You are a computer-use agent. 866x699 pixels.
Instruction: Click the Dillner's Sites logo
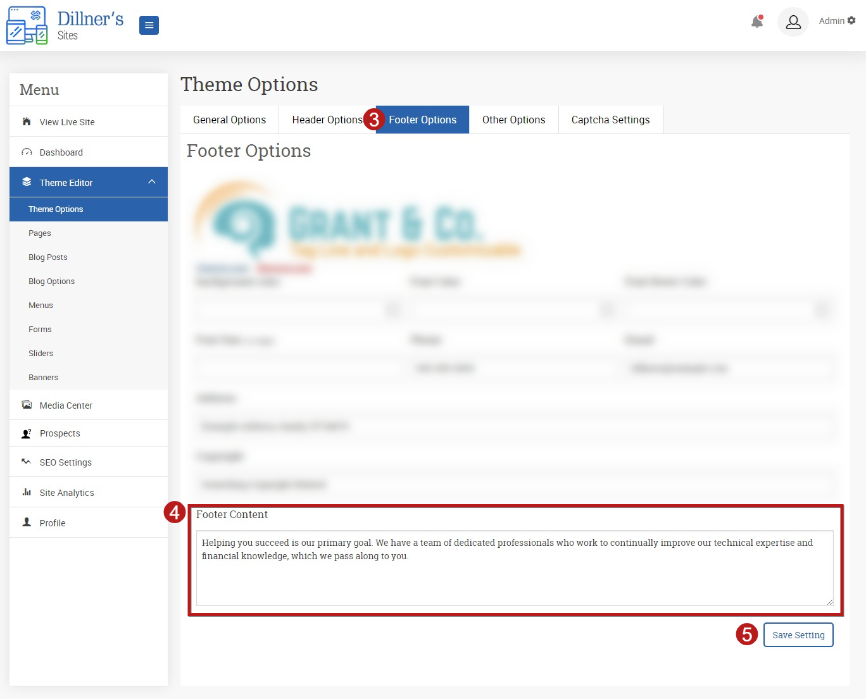coord(65,25)
